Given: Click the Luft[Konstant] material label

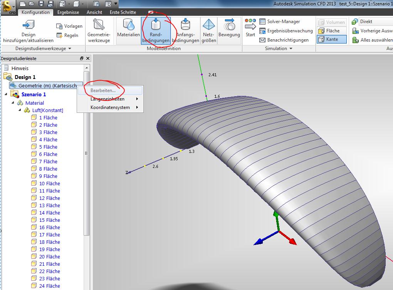Looking at the screenshot, I should pyautogui.click(x=48, y=110).
